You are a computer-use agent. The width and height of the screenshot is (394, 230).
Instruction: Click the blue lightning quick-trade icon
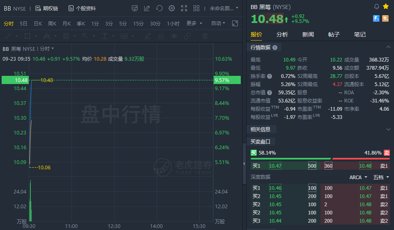point(376,18)
